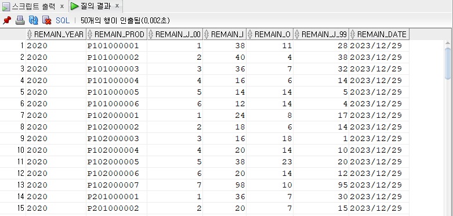This screenshot has width=453, height=216.
Task: Click the pin (freeze view) icon
Action: pos(6,20)
